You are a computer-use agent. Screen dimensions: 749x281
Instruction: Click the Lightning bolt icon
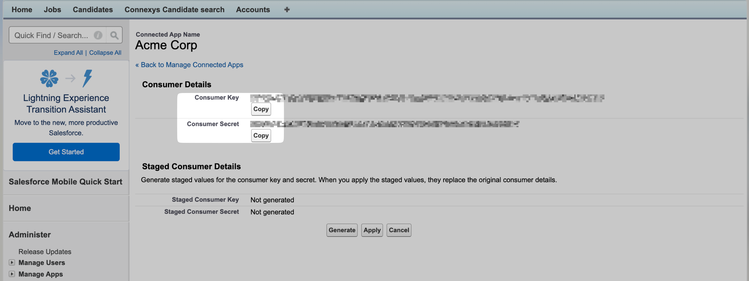[x=88, y=78]
